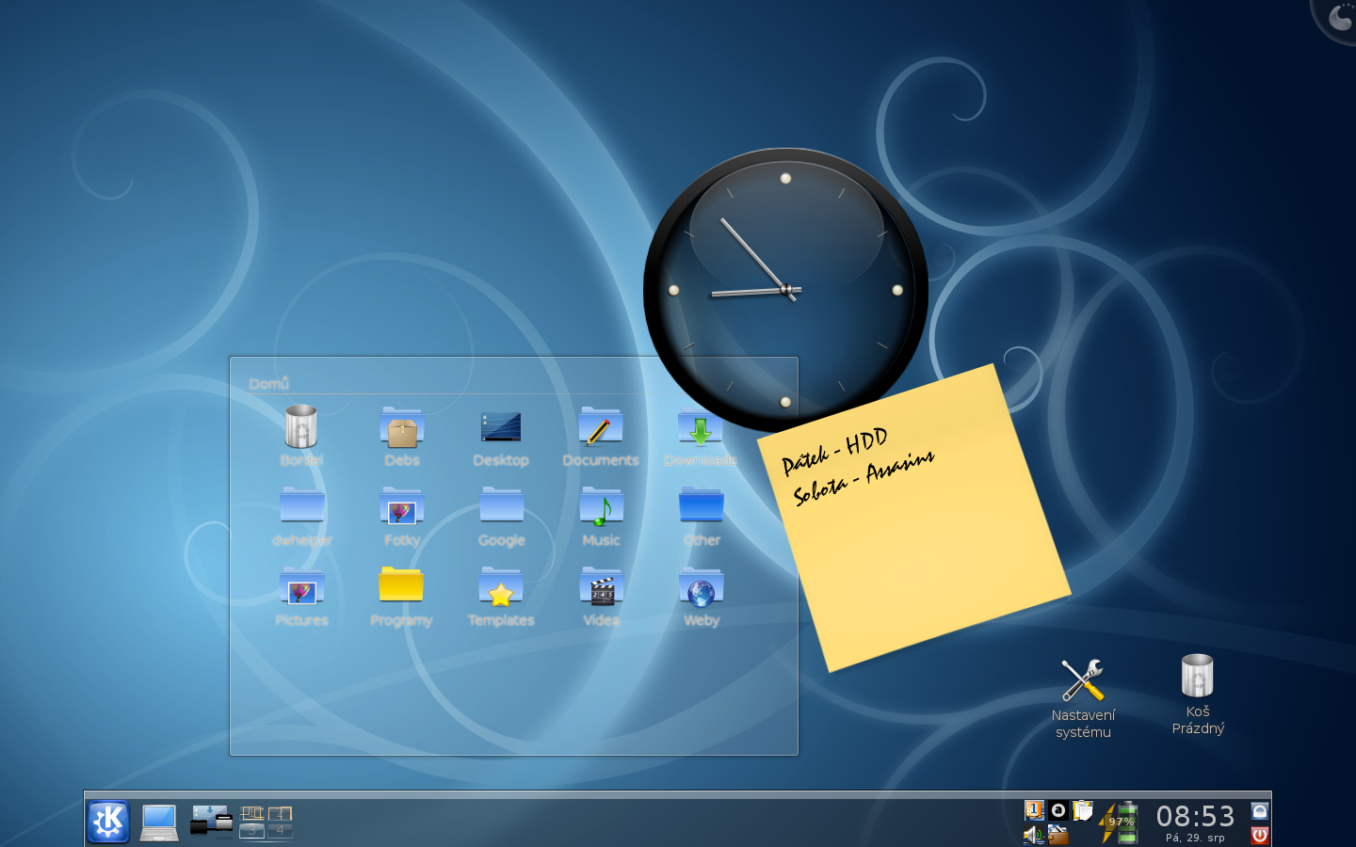
Task: Open the Debs folder
Action: pos(402,436)
